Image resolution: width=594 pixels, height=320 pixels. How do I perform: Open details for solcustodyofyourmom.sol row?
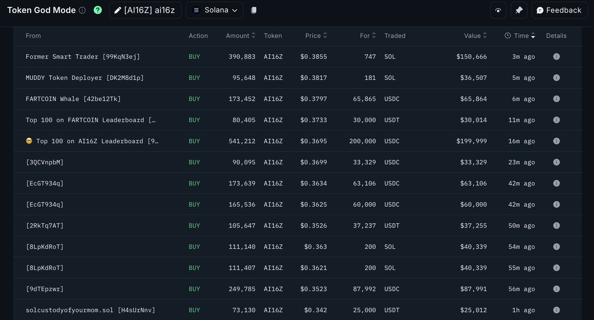point(556,310)
